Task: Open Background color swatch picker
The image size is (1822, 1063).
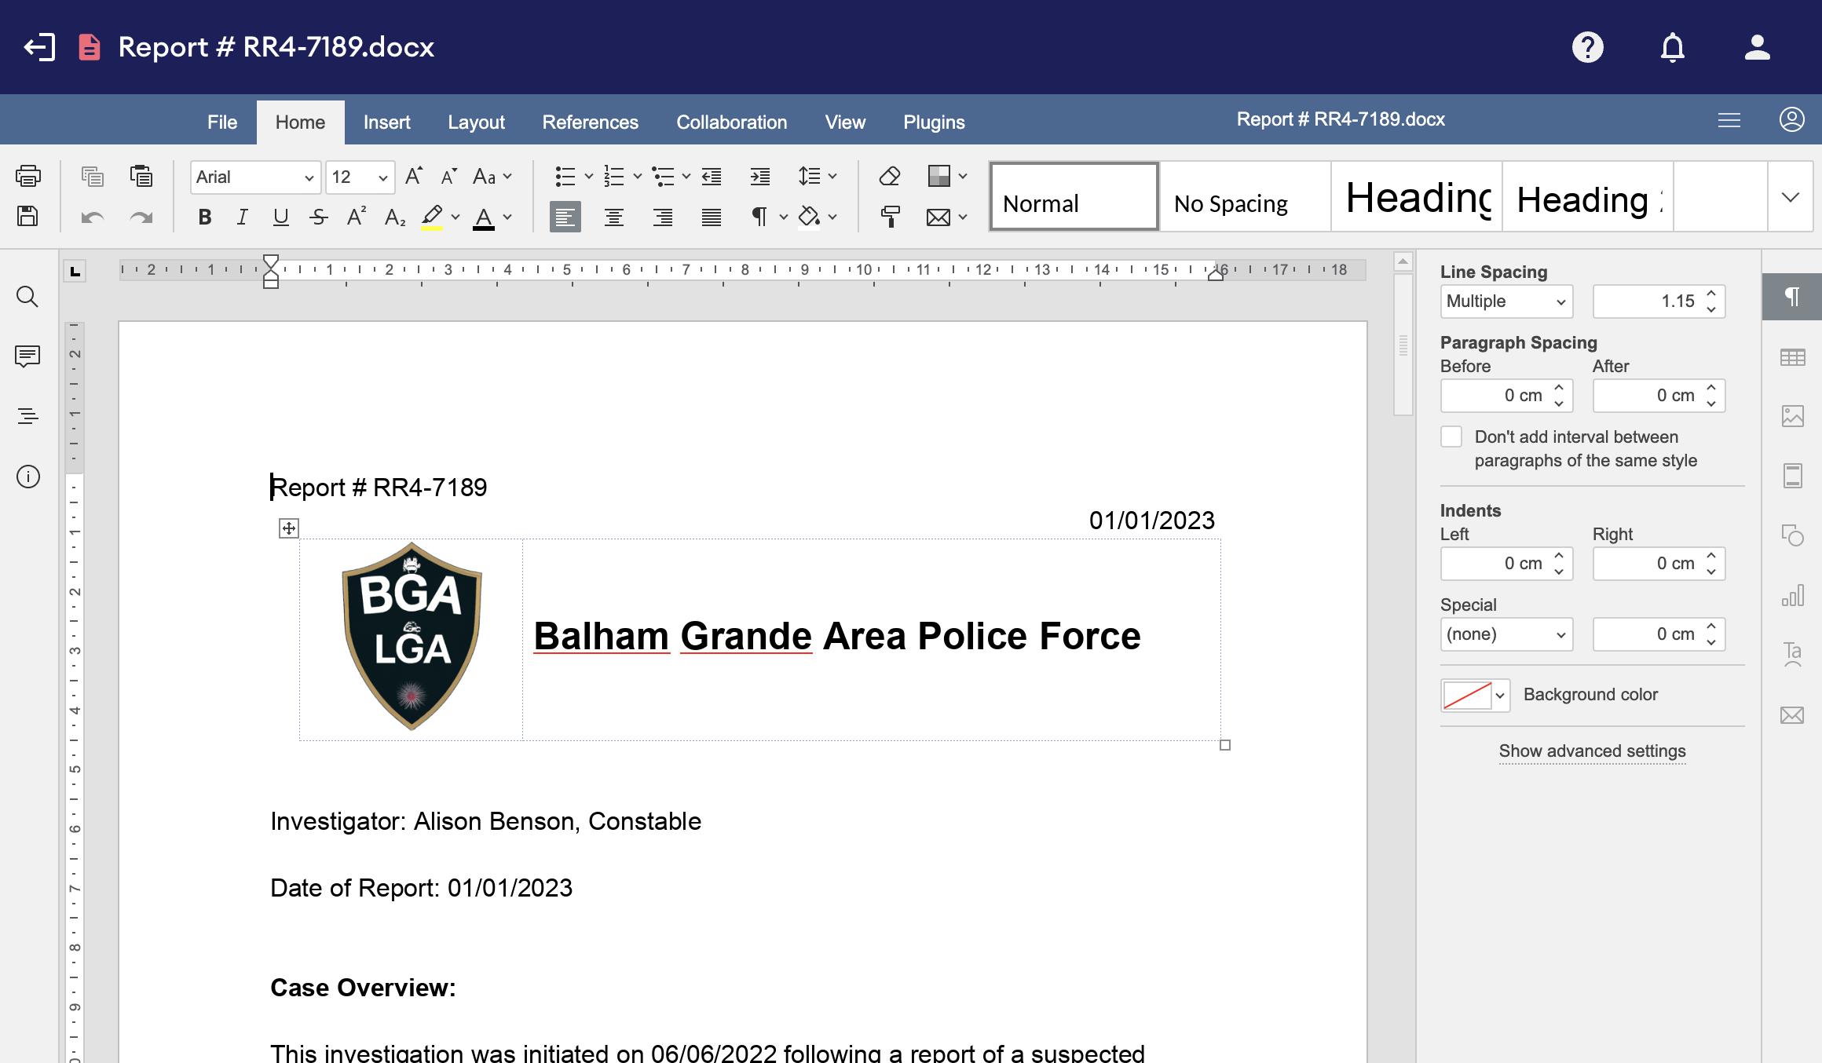Action: pos(1475,696)
